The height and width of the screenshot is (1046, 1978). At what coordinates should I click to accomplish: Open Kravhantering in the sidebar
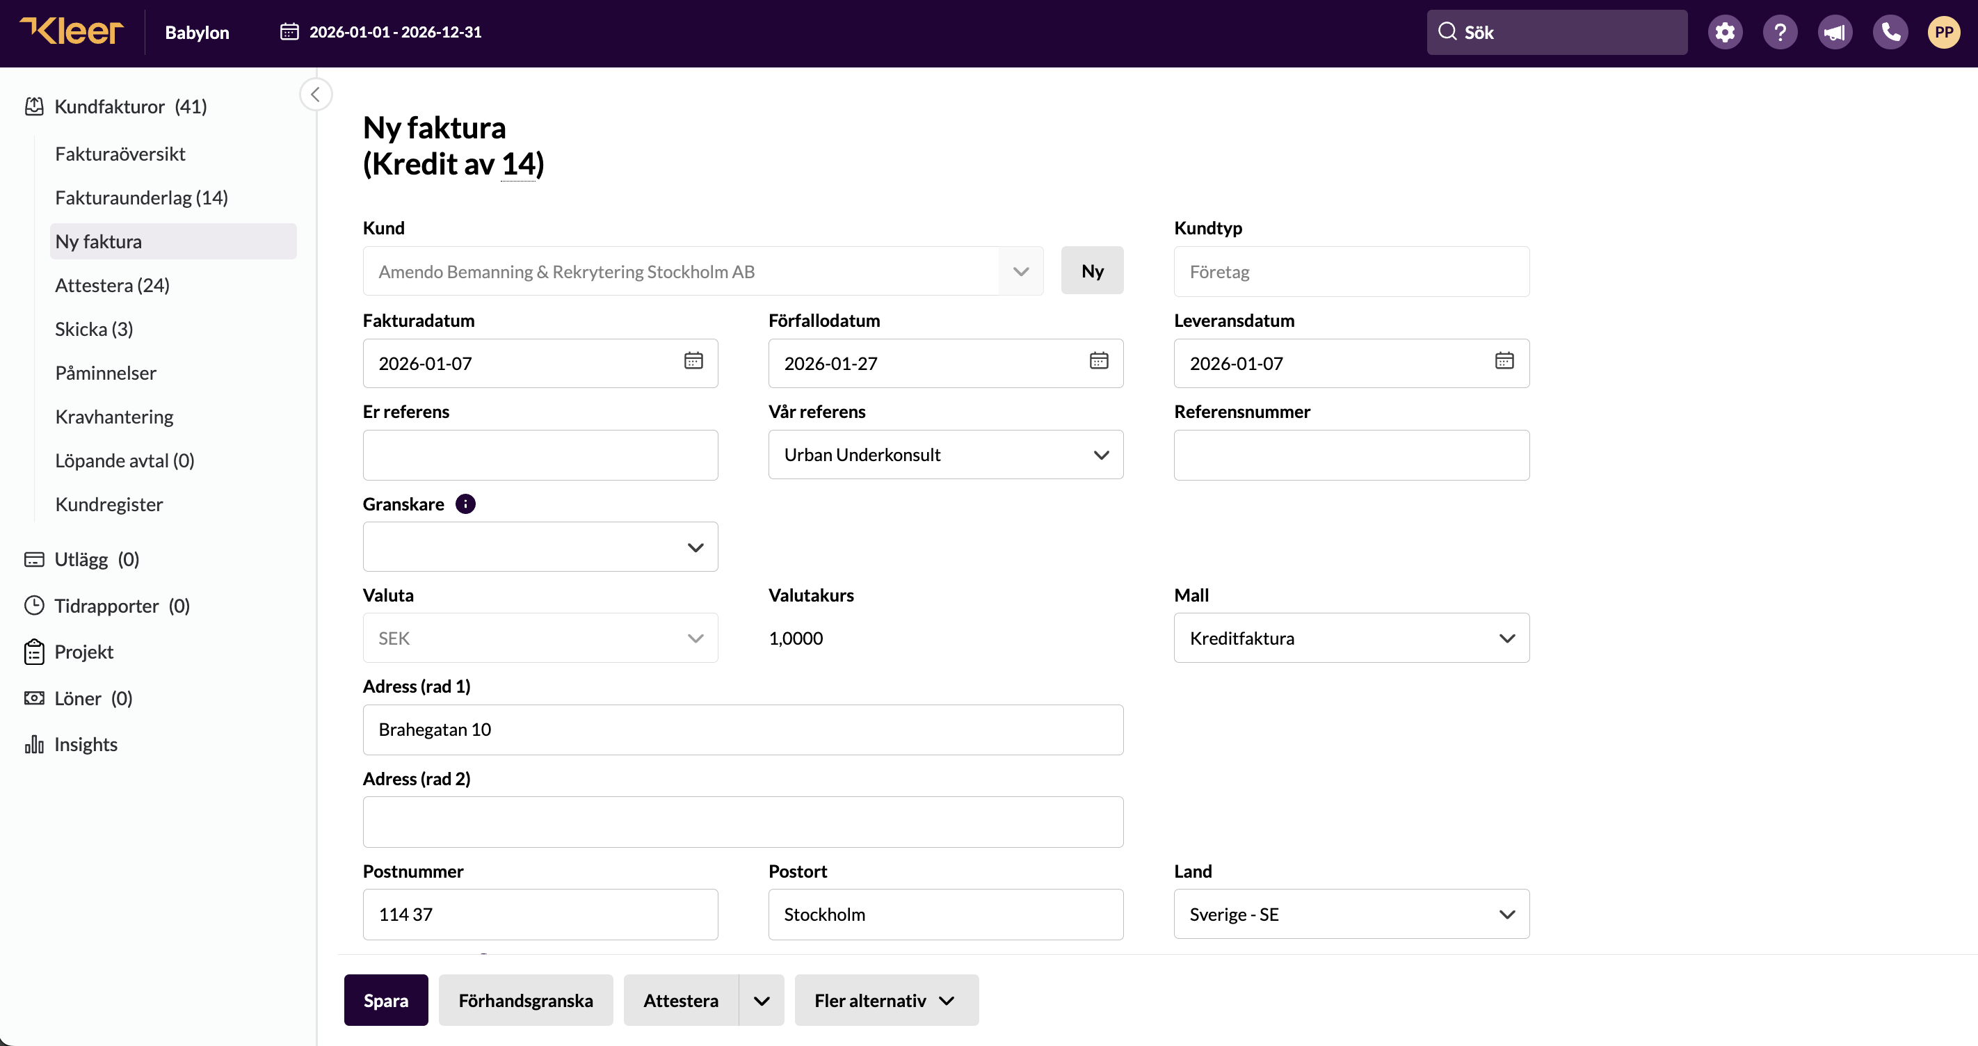(x=113, y=417)
